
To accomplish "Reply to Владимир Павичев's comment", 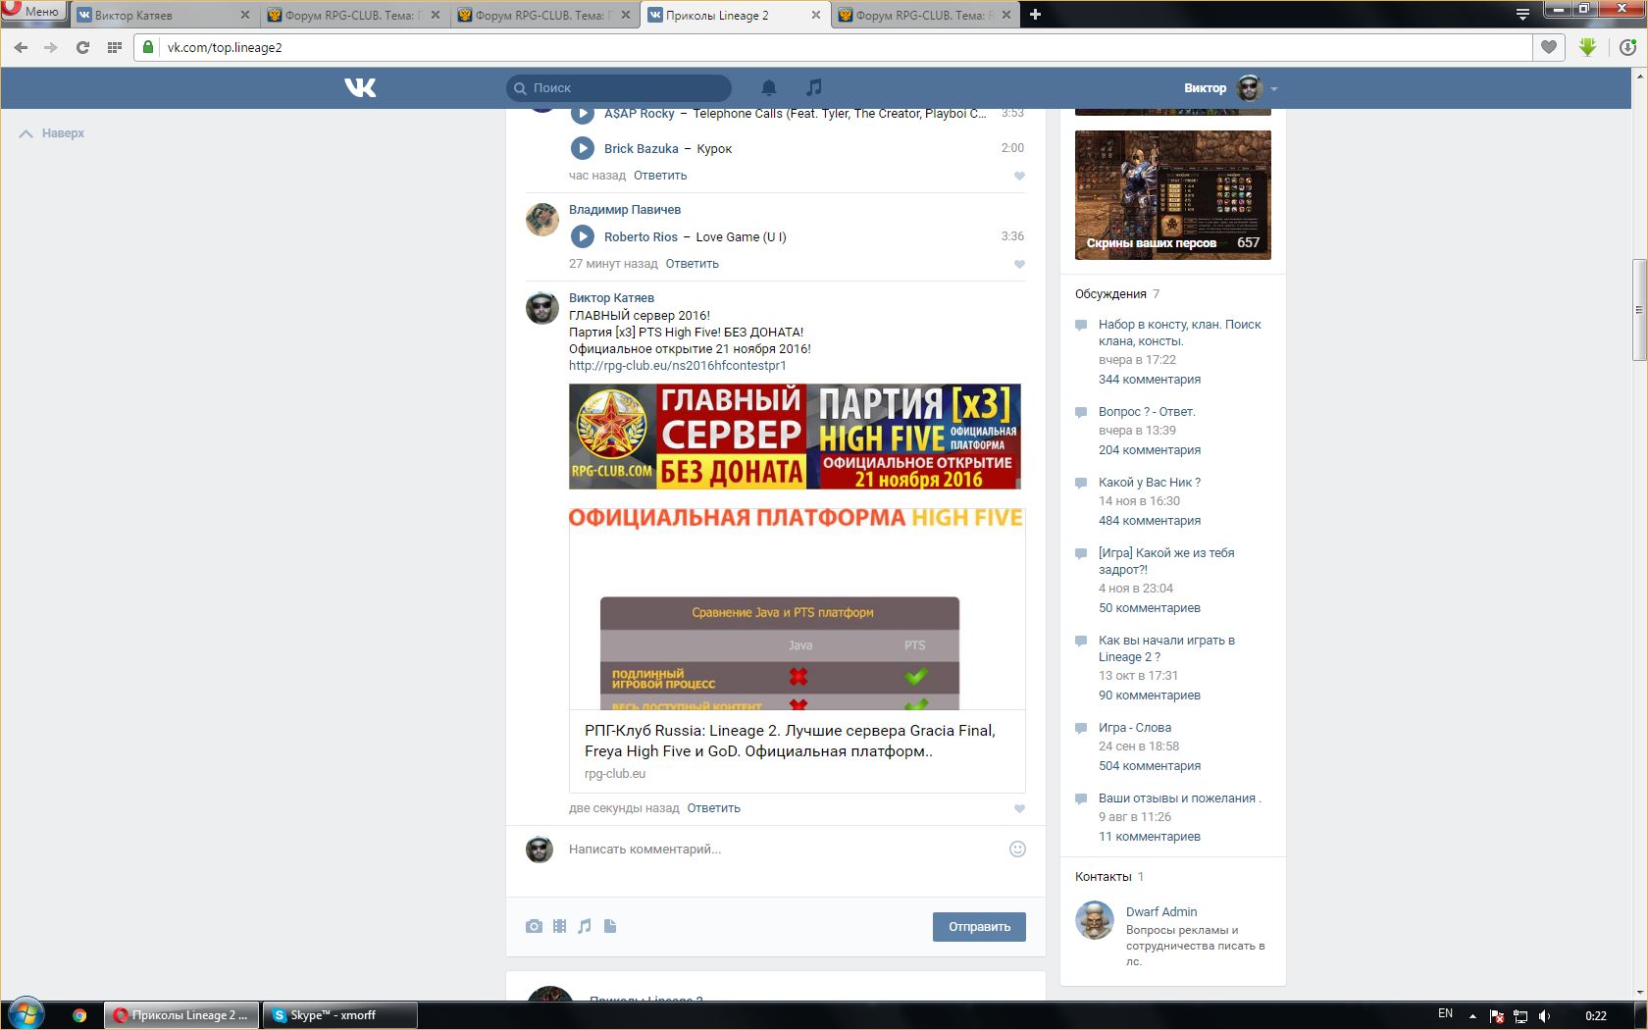I will point(693,264).
